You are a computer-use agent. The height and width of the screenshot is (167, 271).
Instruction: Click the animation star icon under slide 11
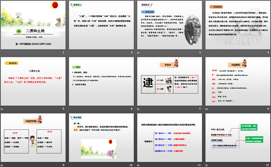138,165
